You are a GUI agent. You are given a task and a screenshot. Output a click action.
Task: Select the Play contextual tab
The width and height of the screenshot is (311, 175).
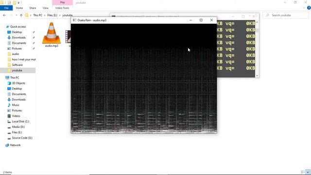tap(63, 2)
